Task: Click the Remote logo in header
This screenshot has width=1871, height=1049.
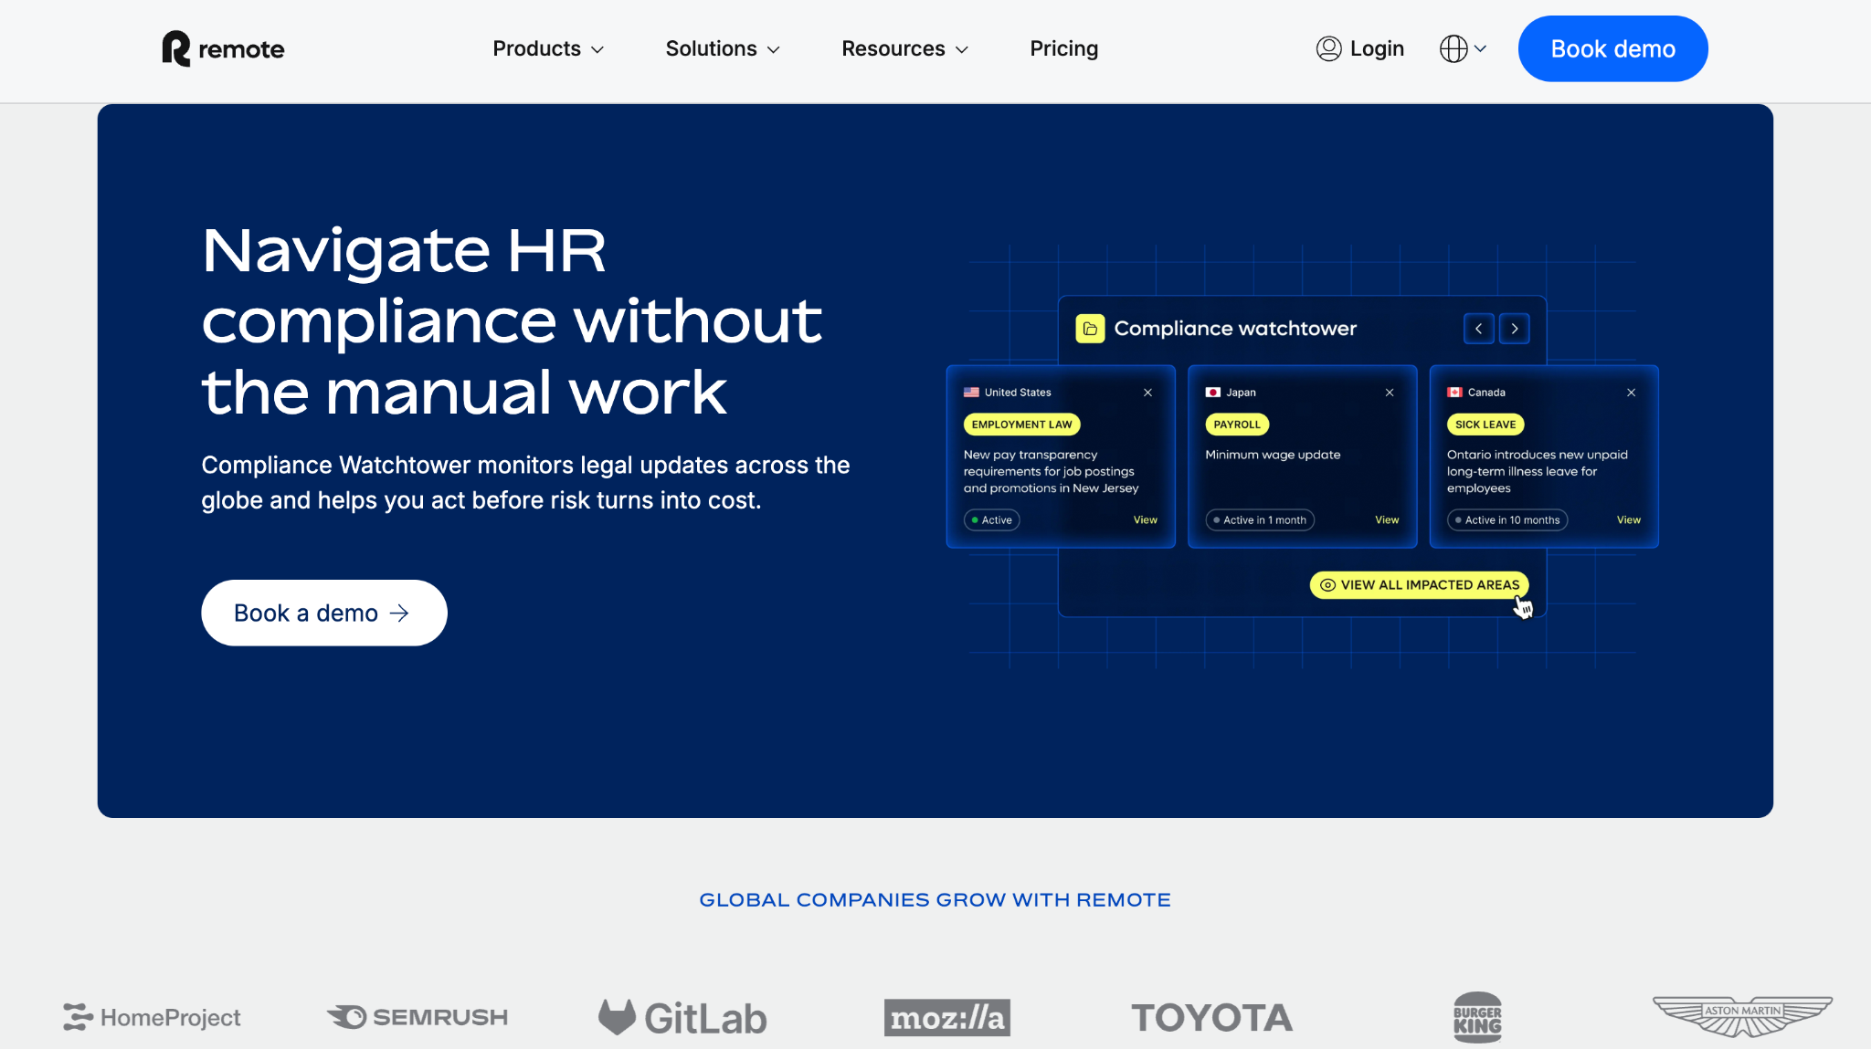Action: [x=223, y=48]
